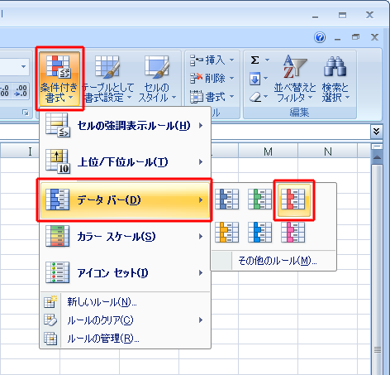Open 並べ替えとフィルタ sort and filter
390x375 pixels.
[295, 79]
